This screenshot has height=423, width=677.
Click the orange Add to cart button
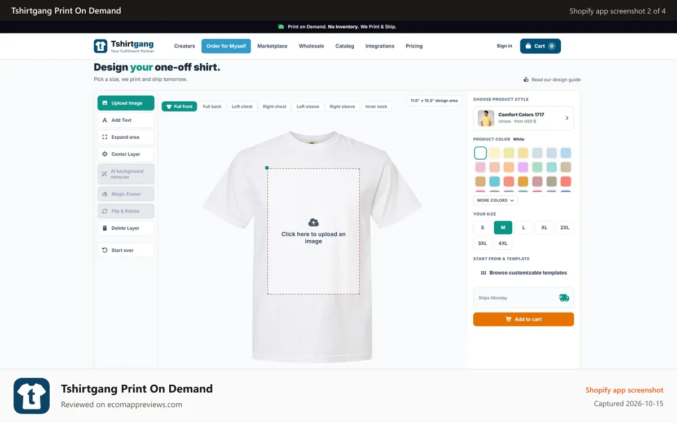(524, 319)
